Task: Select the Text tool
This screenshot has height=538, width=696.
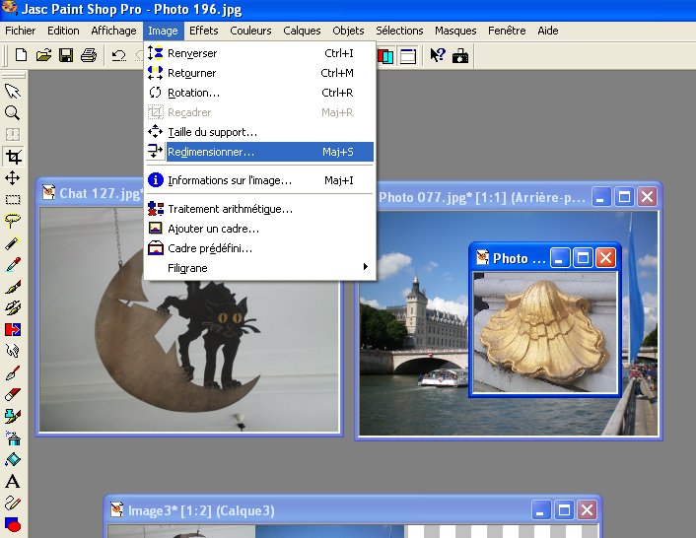Action: pyautogui.click(x=13, y=482)
